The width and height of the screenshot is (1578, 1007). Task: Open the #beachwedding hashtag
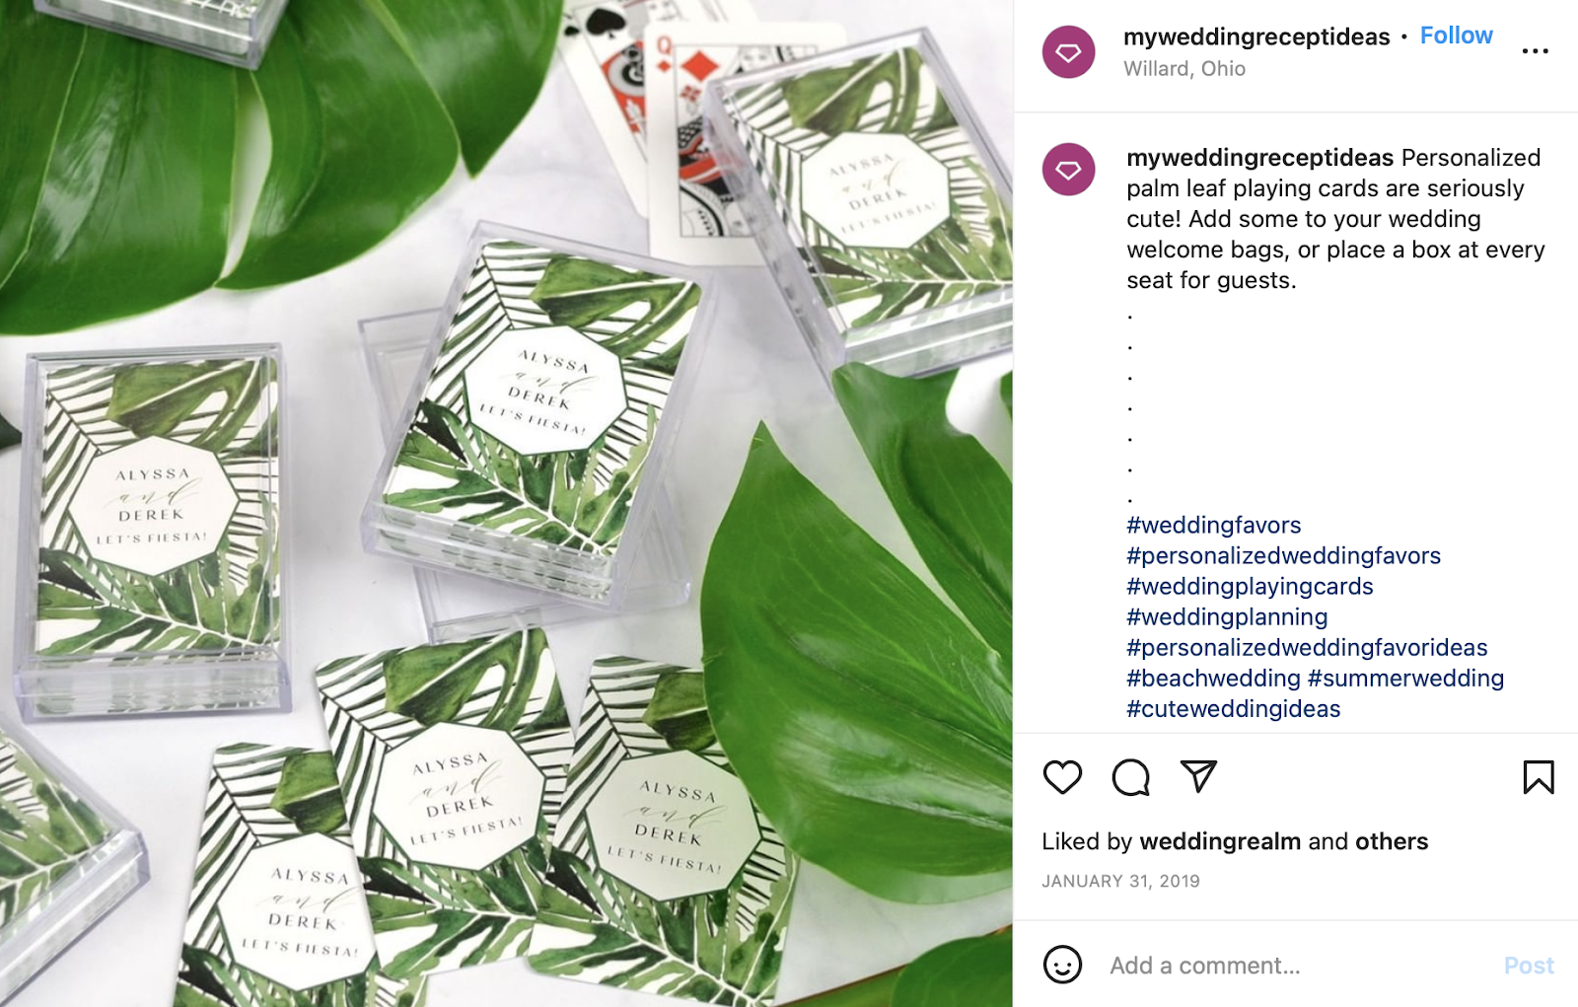coord(1213,678)
